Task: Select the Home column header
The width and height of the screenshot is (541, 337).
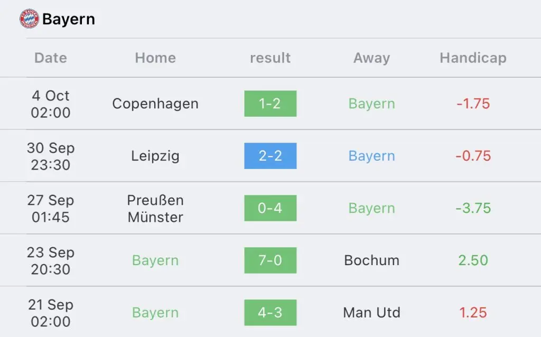Action: click(x=155, y=58)
